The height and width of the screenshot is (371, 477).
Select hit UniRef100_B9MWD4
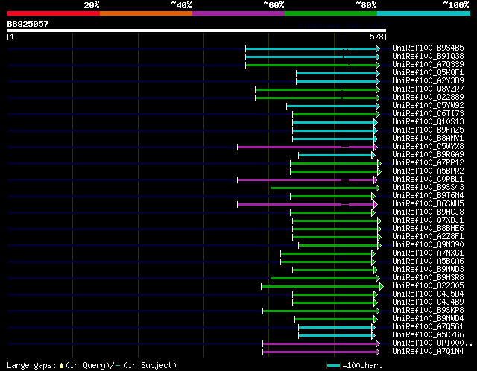428,319
